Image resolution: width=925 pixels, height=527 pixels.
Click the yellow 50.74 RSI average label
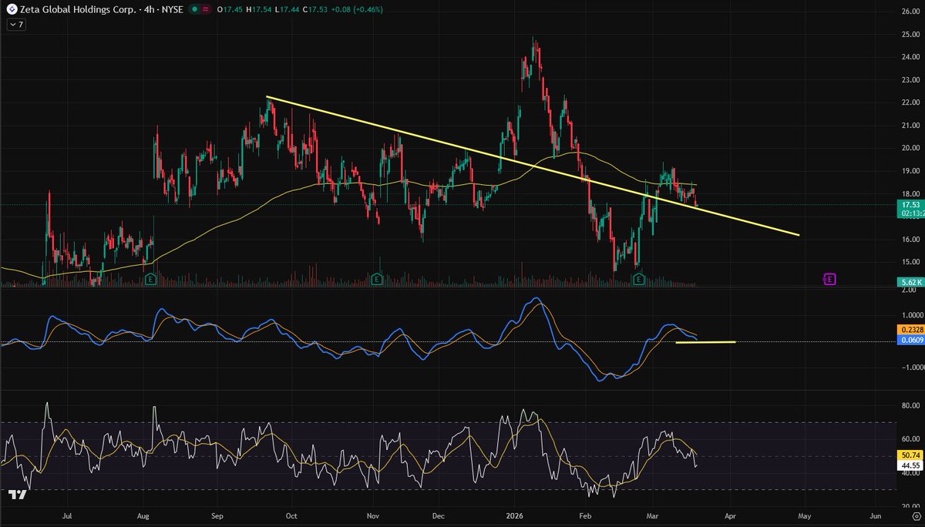coord(910,455)
